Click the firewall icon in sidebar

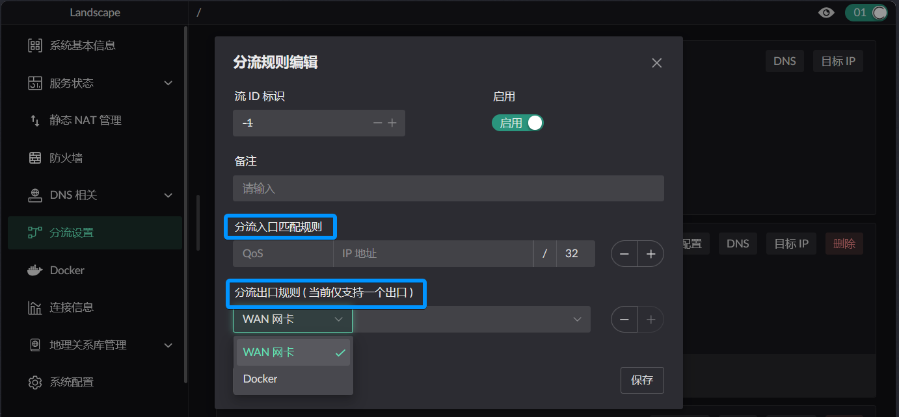[35, 158]
